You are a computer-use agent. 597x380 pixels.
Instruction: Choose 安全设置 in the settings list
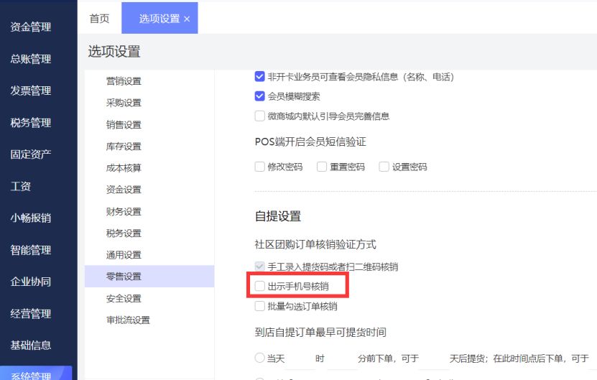[124, 298]
